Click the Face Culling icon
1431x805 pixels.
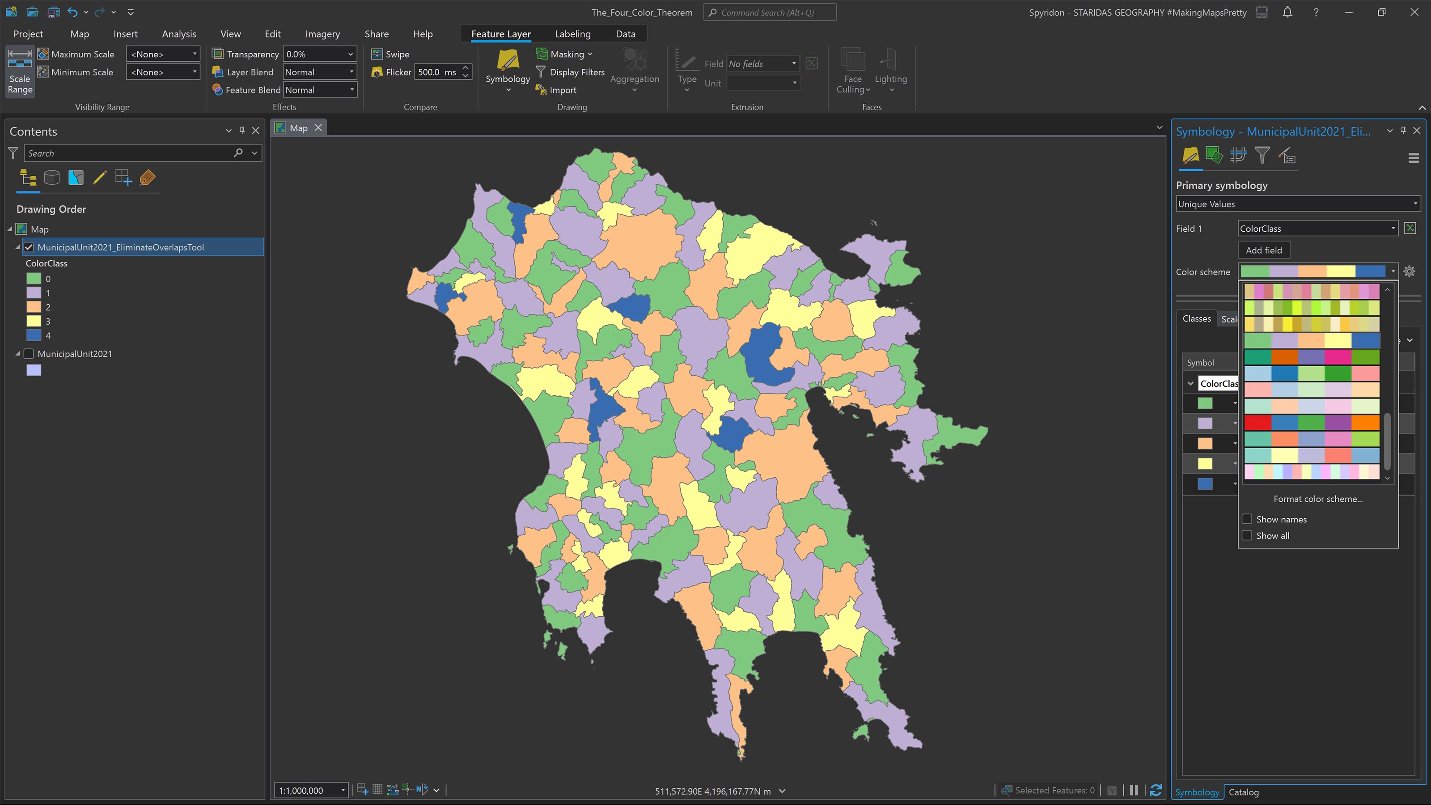pos(853,69)
